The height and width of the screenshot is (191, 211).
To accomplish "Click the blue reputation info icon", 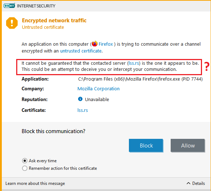I will click(80, 99).
